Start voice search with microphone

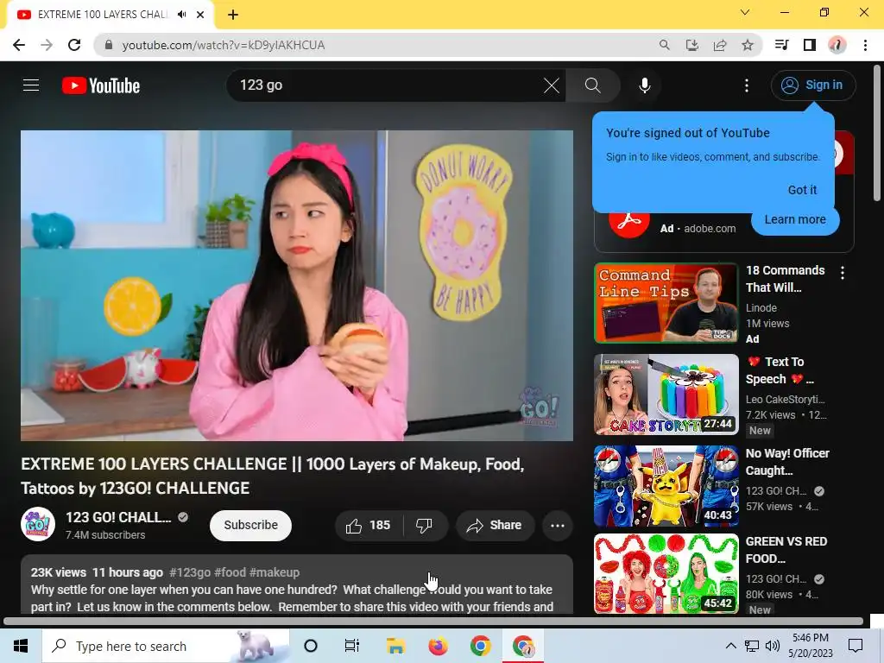pyautogui.click(x=644, y=85)
